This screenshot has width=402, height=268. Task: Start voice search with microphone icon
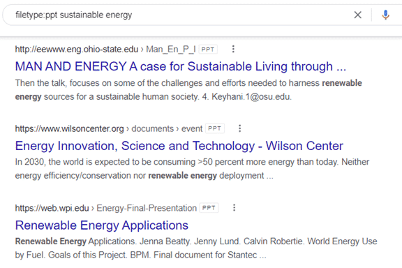(x=385, y=15)
